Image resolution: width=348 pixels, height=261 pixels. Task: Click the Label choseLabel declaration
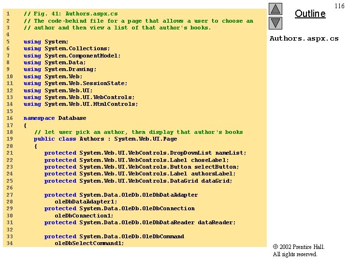pyautogui.click(x=136, y=160)
